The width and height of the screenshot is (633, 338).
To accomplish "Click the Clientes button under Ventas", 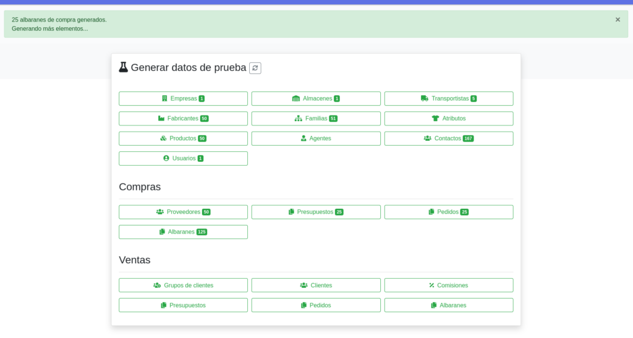I will point(316,285).
